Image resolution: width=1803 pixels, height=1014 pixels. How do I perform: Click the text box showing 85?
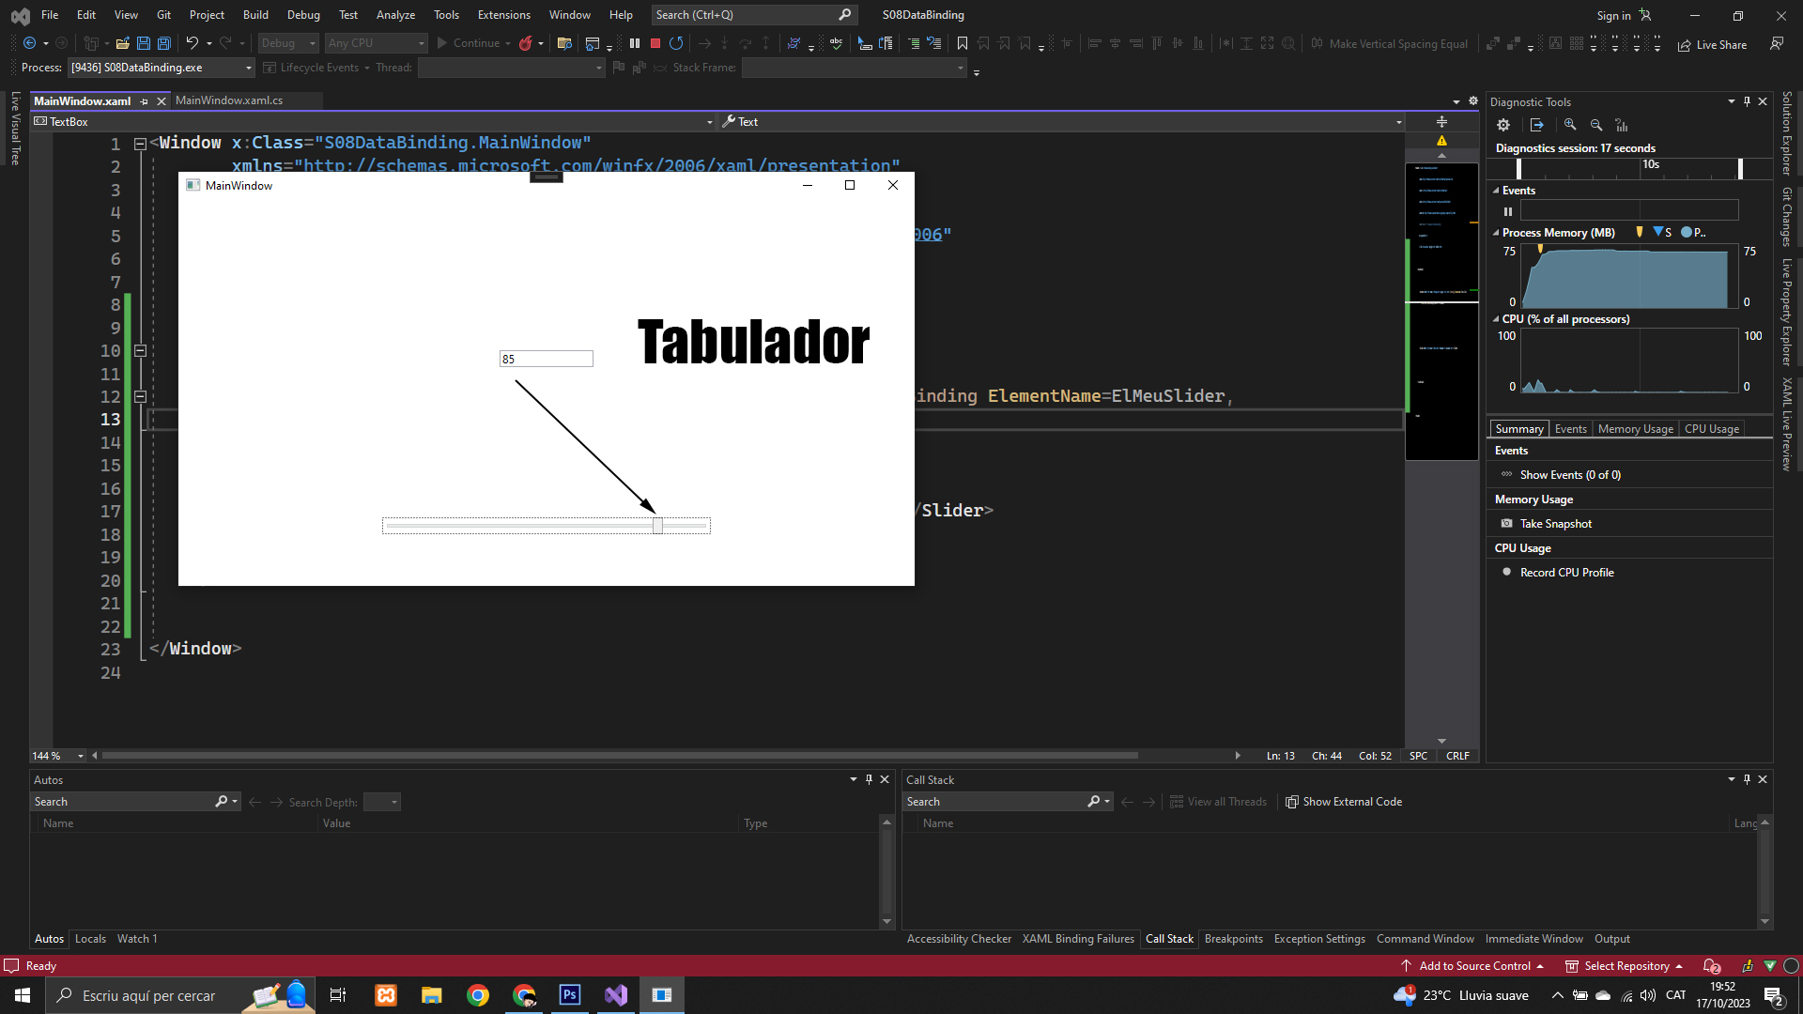click(546, 359)
